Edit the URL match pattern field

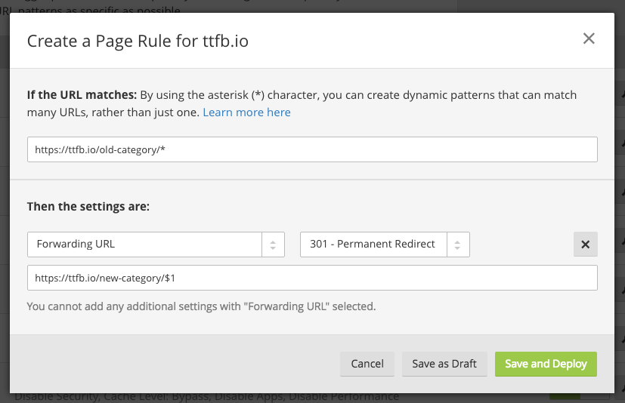tap(312, 149)
